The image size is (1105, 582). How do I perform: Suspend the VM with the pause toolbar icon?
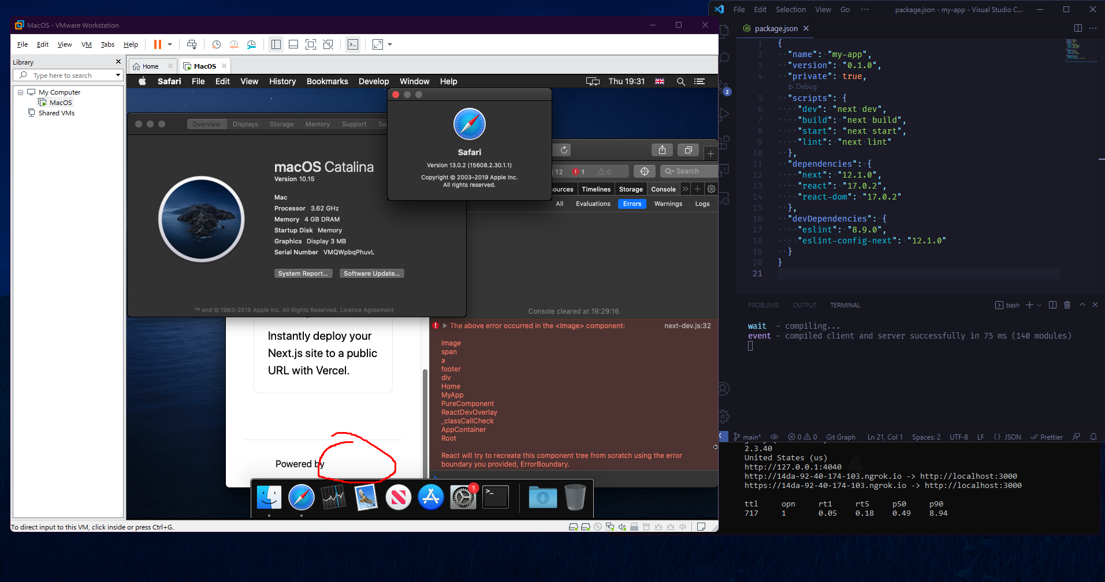click(x=157, y=44)
